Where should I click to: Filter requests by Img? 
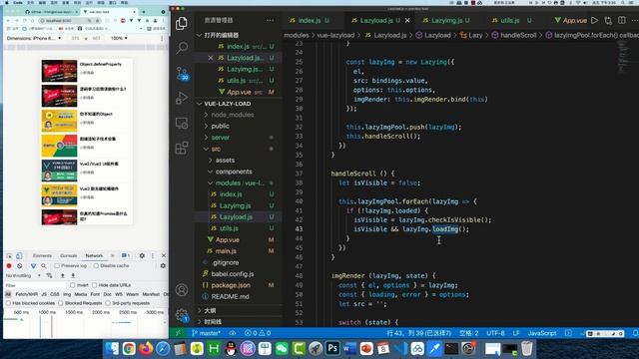[67, 294]
